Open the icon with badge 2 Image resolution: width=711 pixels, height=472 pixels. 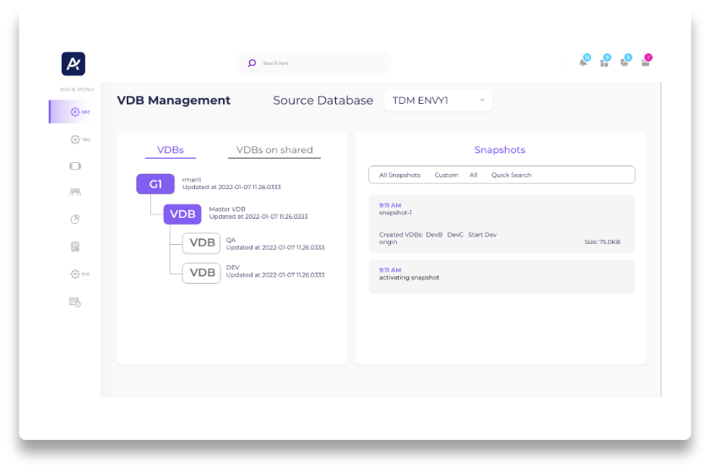point(626,62)
